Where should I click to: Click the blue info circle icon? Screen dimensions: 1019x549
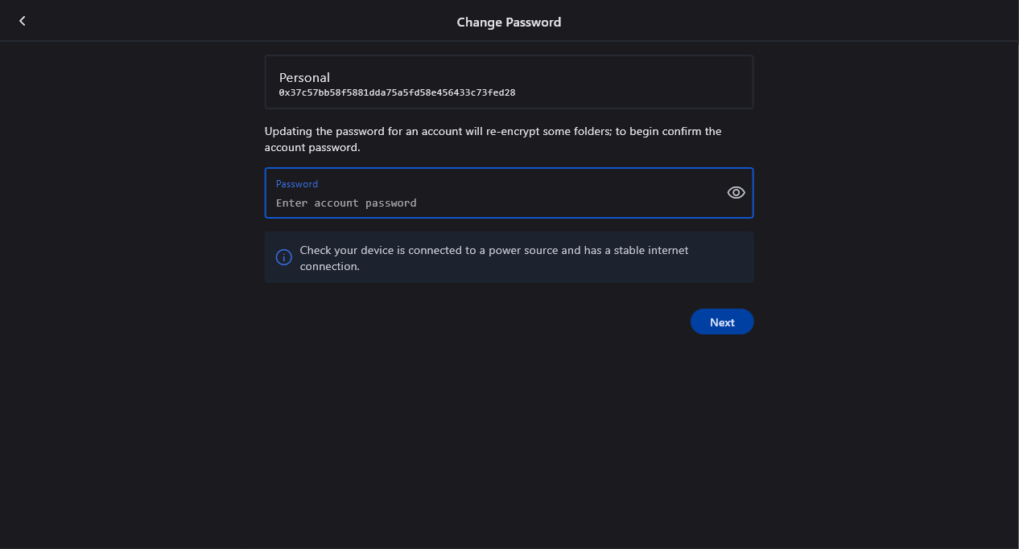pyautogui.click(x=284, y=257)
